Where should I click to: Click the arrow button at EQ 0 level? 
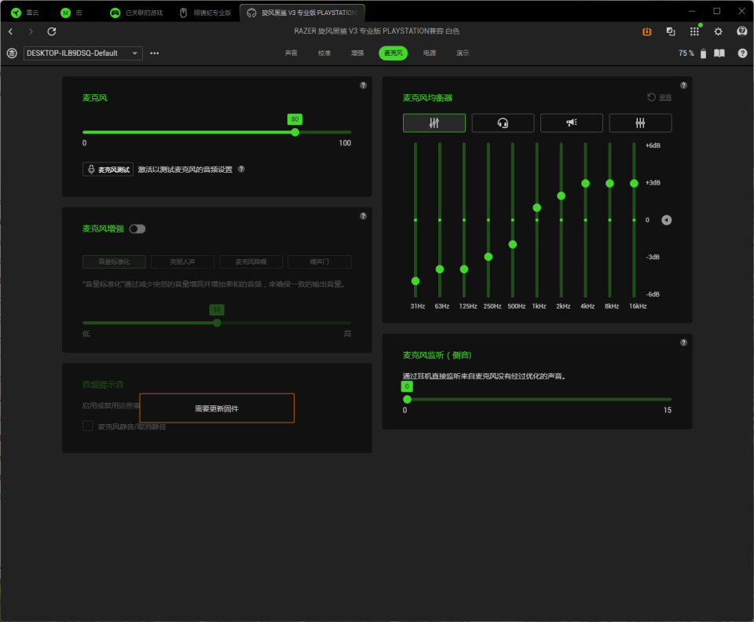[667, 220]
